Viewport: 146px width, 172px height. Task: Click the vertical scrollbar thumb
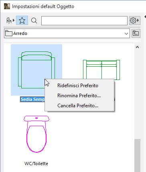click(x=138, y=156)
